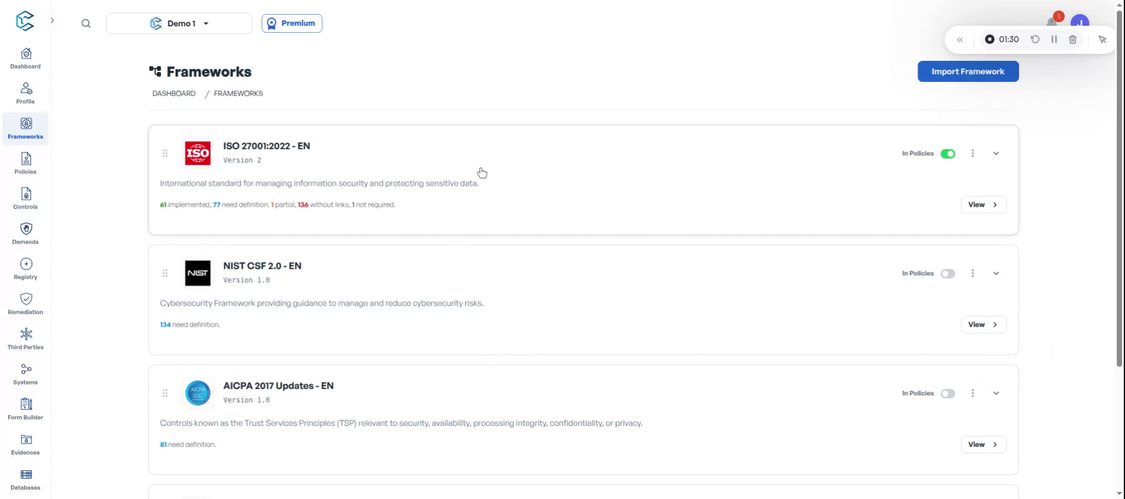Delete recording with trash icon
Screen dimensions: 1125x499
pos(1073,39)
